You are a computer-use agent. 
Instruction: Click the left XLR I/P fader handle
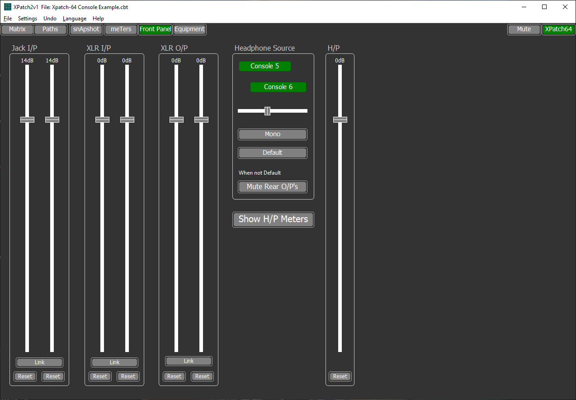point(102,119)
